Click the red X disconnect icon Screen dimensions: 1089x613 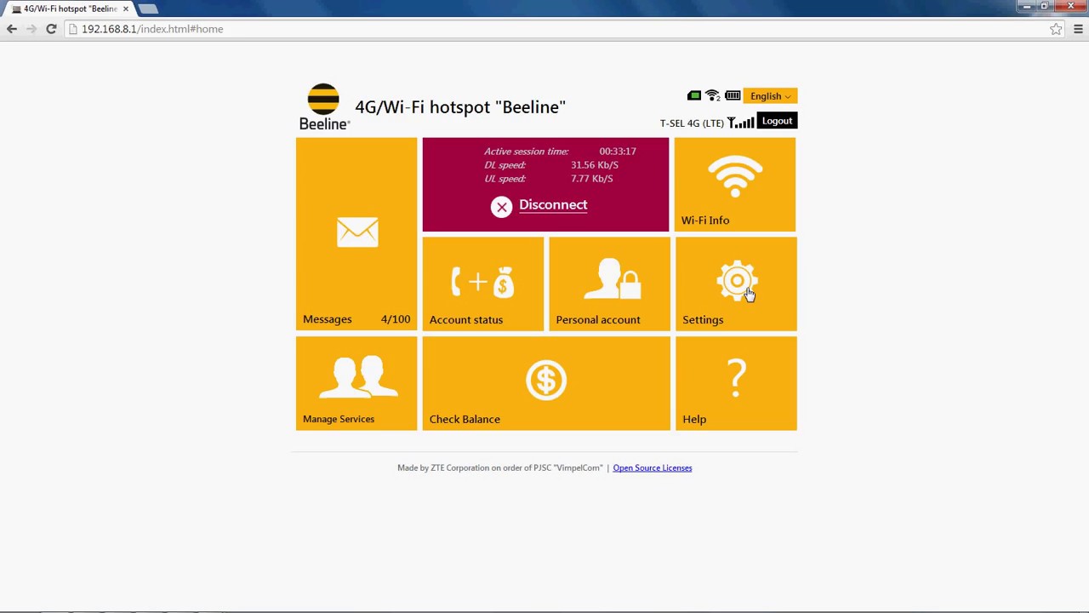(x=501, y=207)
